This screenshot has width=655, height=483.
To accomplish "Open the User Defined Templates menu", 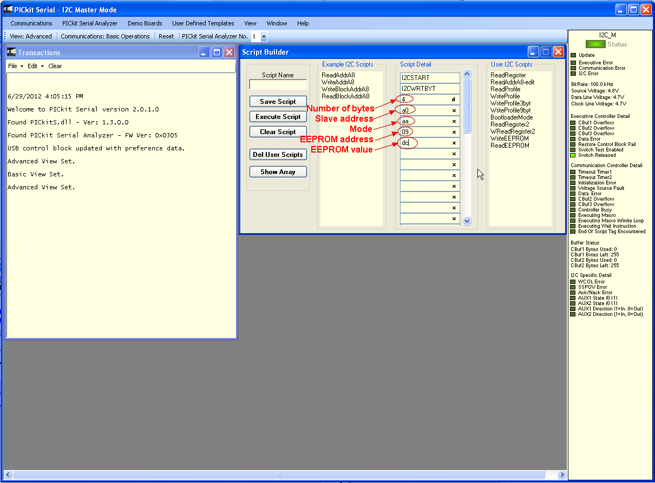I will coord(203,23).
